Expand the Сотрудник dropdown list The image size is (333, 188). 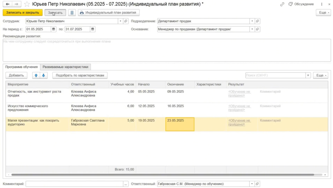[121, 21]
